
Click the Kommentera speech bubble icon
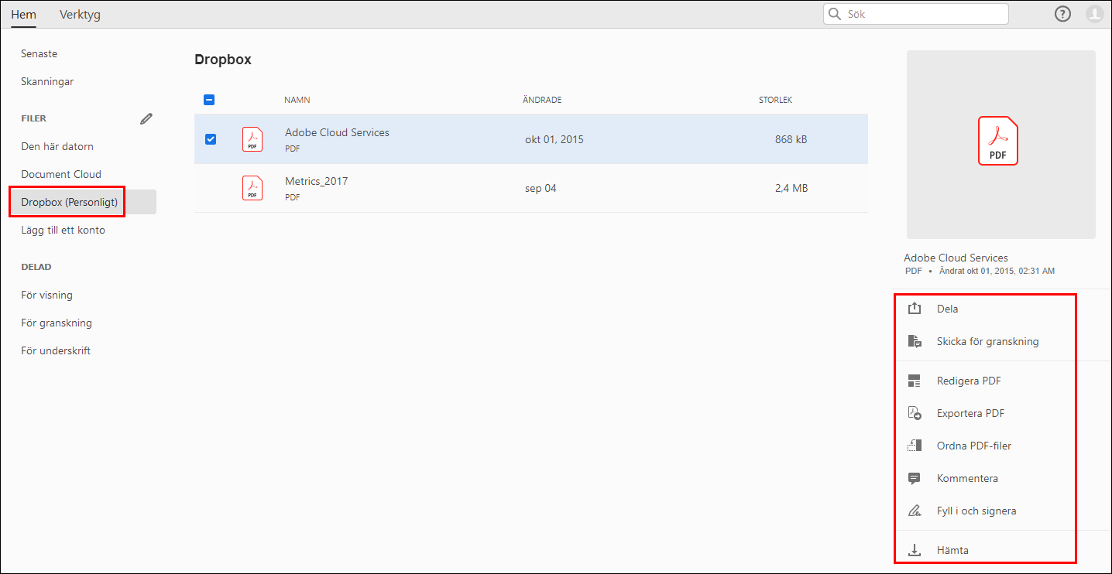[x=914, y=478]
